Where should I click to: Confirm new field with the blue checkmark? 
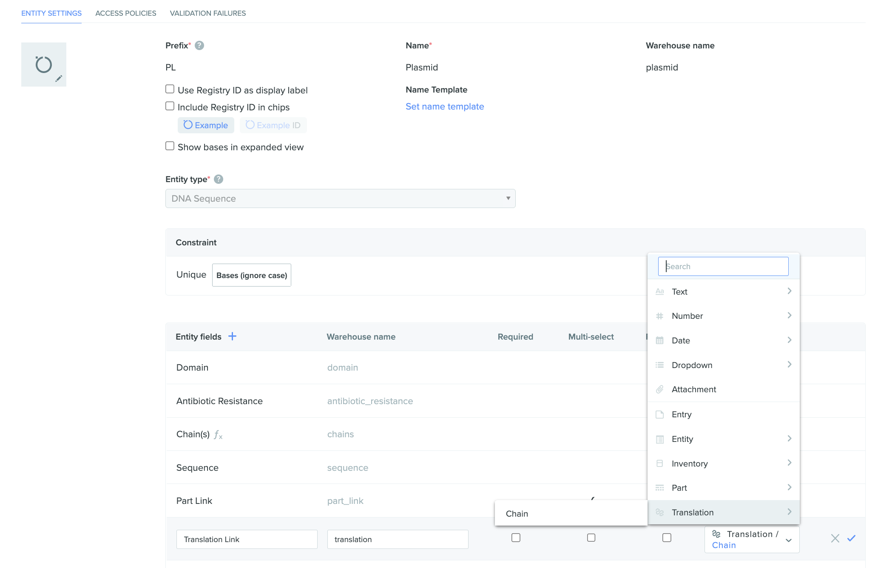(851, 538)
